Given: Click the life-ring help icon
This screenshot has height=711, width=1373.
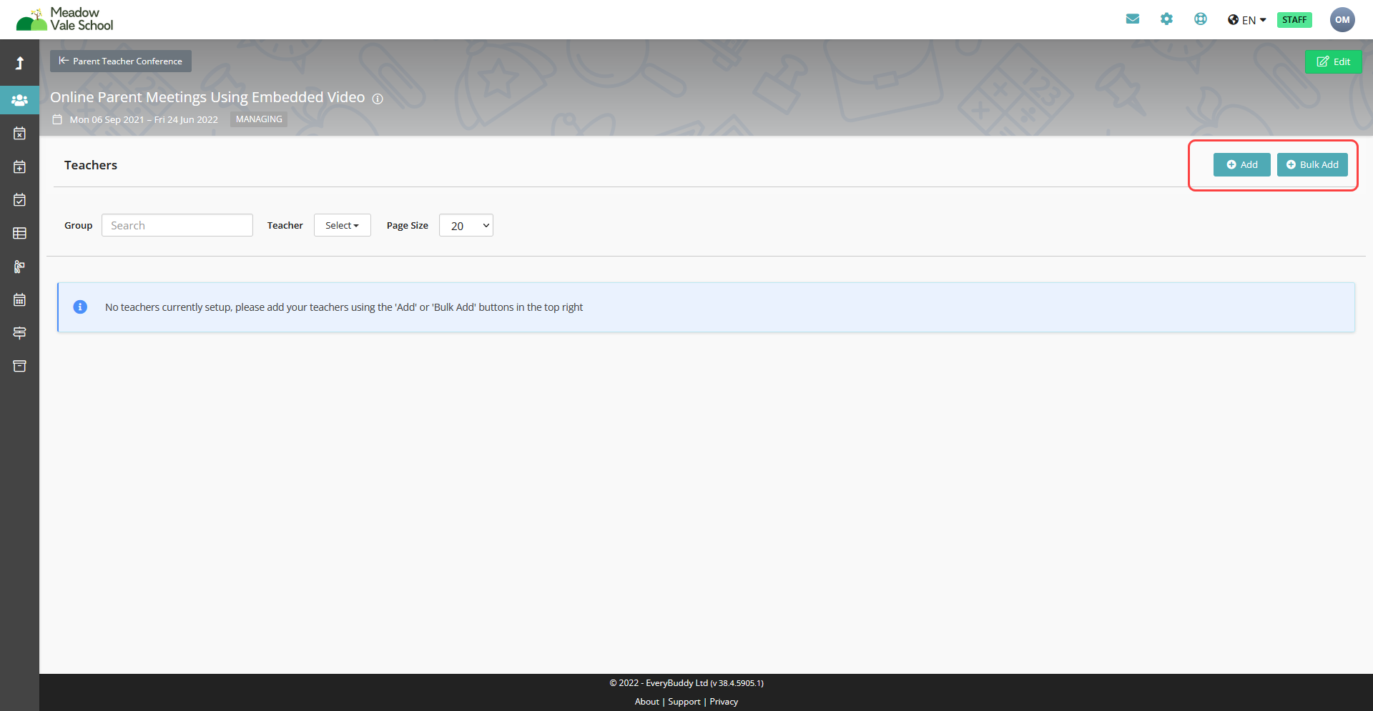Looking at the screenshot, I should (1201, 19).
